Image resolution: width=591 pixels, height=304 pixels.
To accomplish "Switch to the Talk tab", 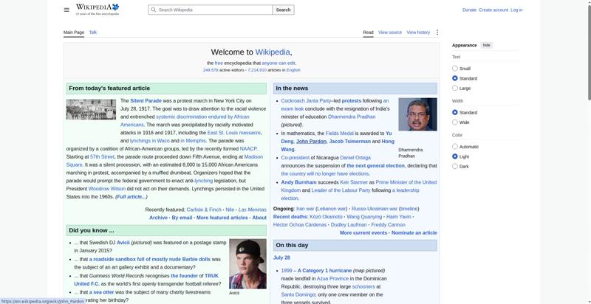I will 93,32.
